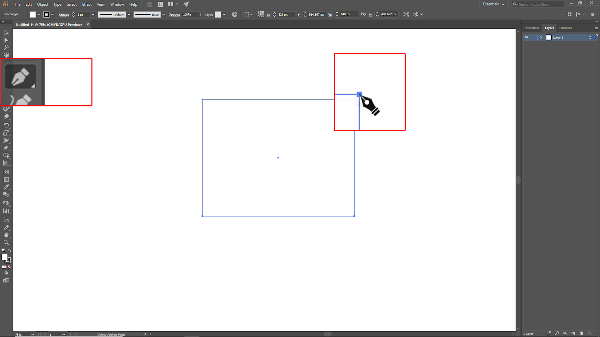Select the Eyedropper tool
The width and height of the screenshot is (600, 337).
6,187
